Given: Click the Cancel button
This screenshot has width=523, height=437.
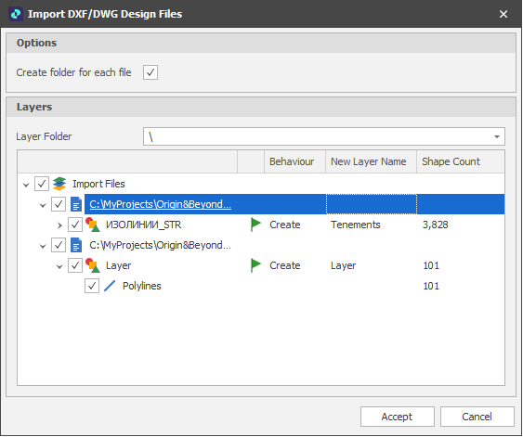Looking at the screenshot, I should [x=477, y=417].
